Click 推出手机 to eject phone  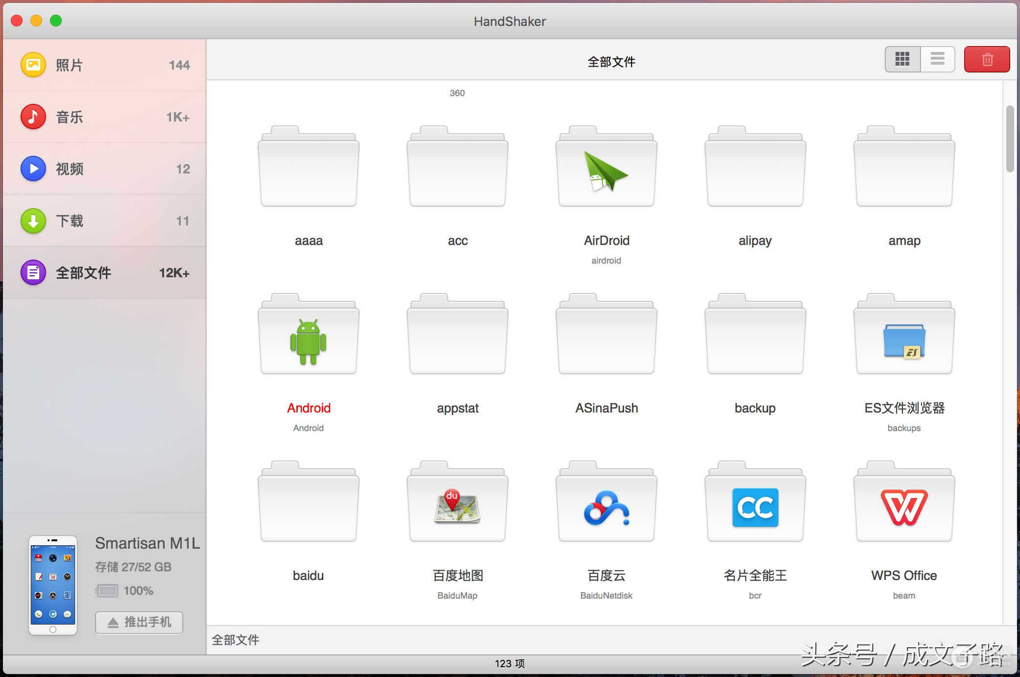pos(139,622)
